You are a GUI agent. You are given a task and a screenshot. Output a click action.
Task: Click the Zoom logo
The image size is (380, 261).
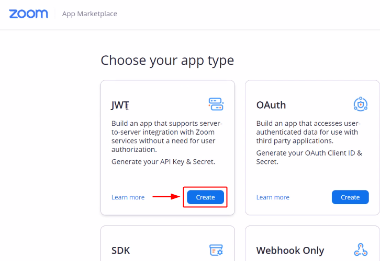click(x=28, y=14)
